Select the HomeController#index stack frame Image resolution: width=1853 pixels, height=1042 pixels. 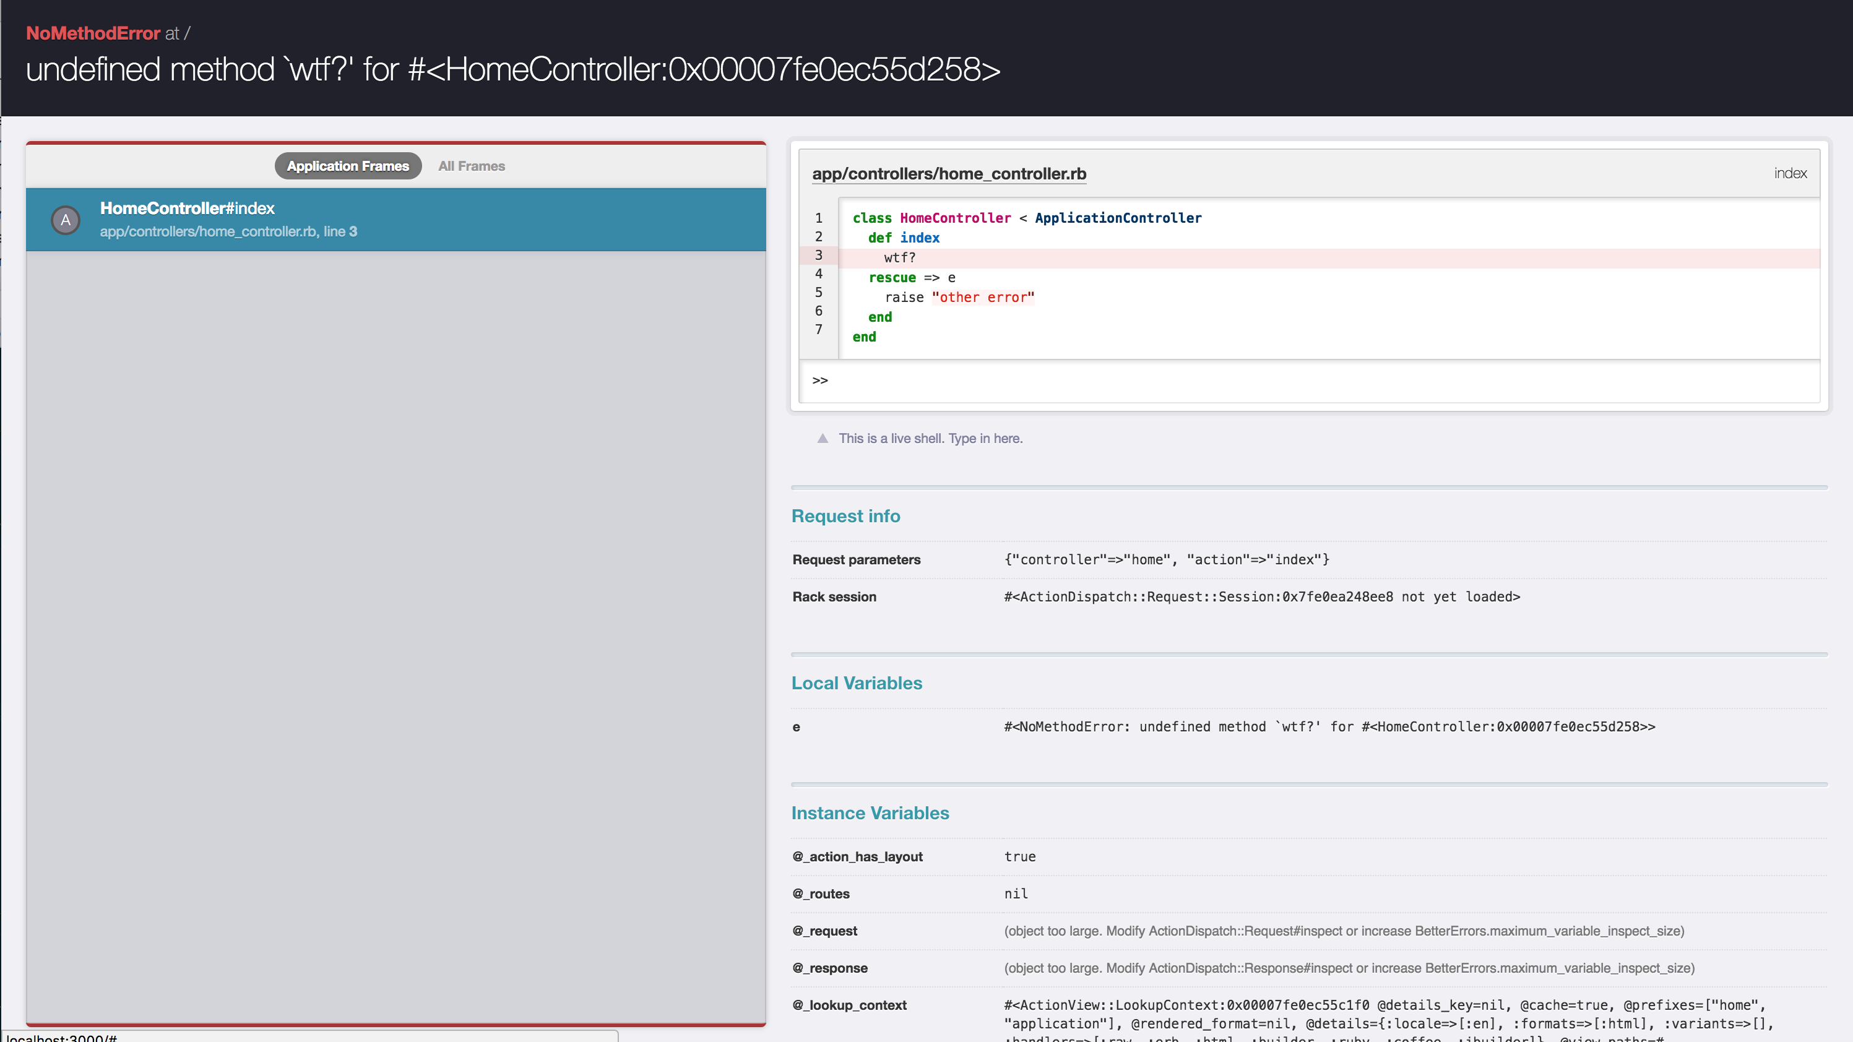pos(395,219)
